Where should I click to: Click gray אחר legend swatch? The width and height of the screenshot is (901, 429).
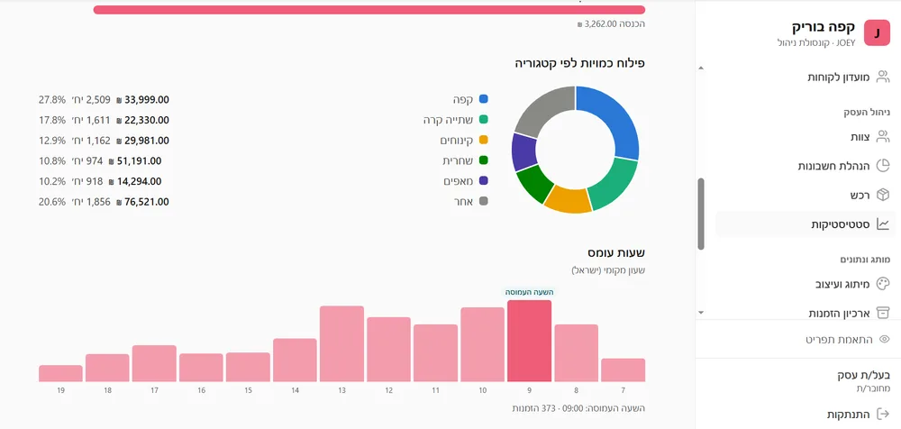tap(483, 201)
